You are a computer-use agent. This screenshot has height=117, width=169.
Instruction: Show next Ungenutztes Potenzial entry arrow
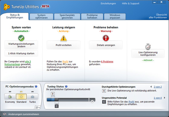(x=164, y=98)
